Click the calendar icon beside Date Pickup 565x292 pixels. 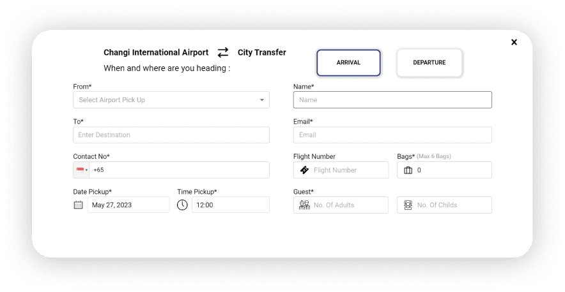(78, 205)
